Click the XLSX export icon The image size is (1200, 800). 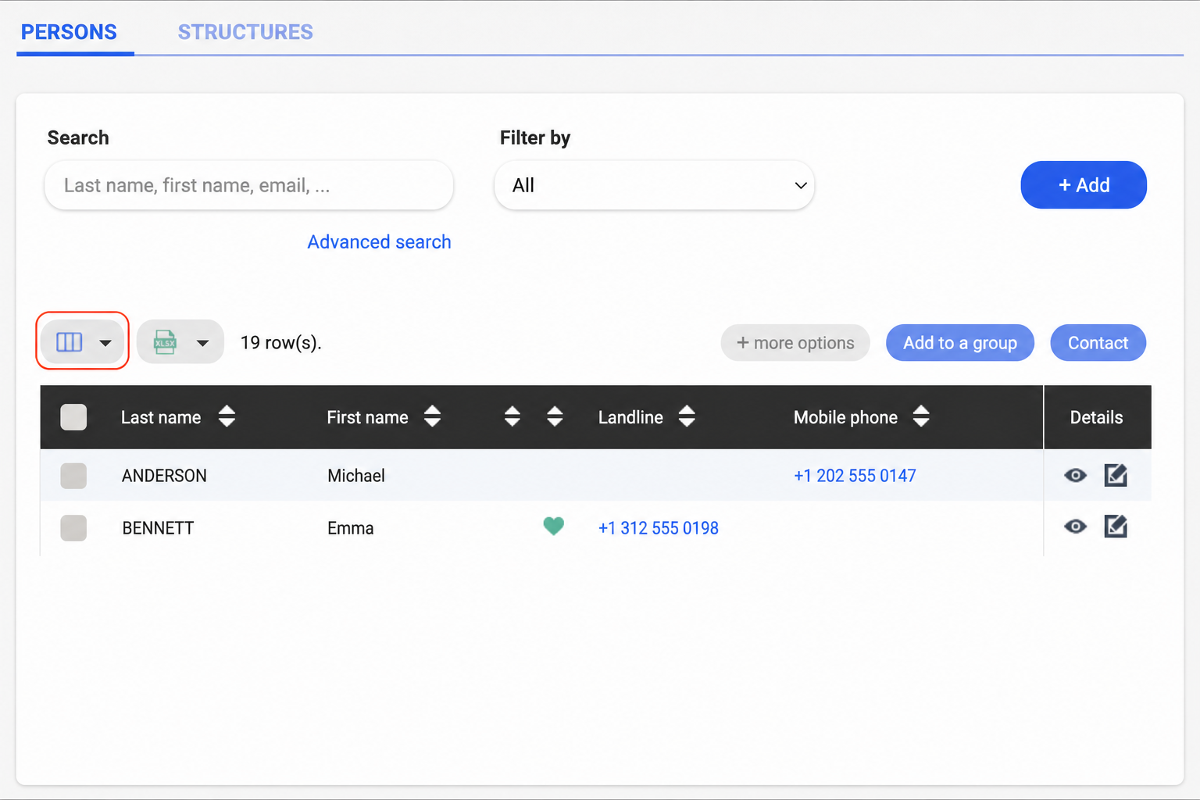[x=165, y=342]
